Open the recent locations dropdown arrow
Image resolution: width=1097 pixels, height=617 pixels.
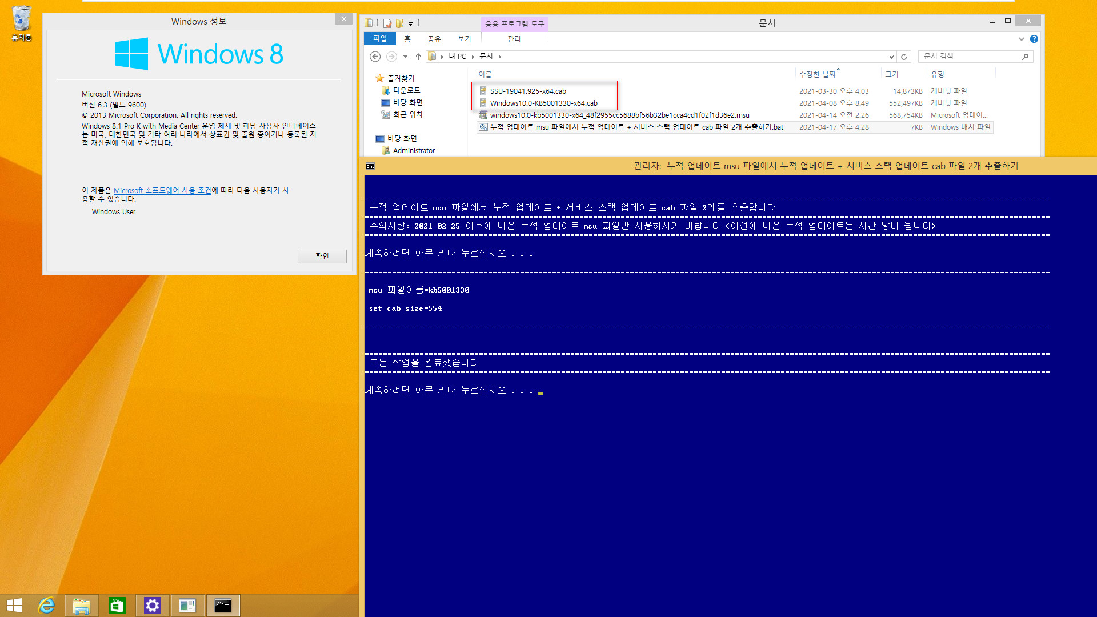(x=405, y=57)
